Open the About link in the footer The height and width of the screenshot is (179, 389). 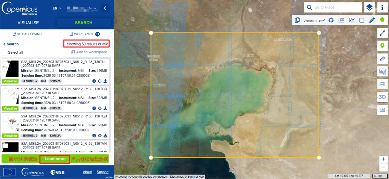(x=87, y=172)
